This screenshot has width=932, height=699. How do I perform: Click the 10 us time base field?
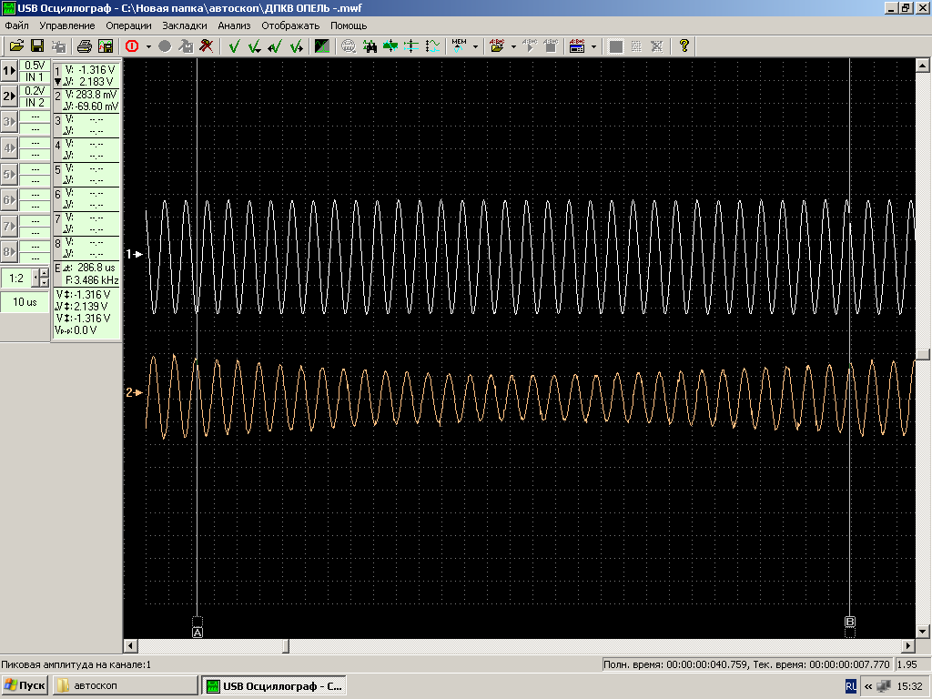[x=25, y=302]
